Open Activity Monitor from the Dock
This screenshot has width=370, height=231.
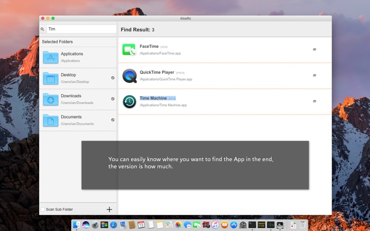271,225
